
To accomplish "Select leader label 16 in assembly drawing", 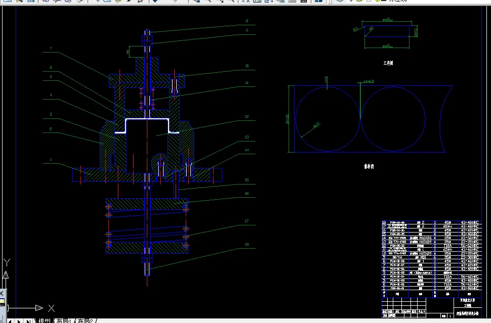I will click(247, 193).
